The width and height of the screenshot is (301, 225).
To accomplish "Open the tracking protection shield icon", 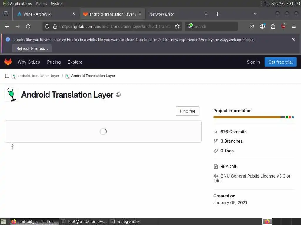I will [x=47, y=26].
